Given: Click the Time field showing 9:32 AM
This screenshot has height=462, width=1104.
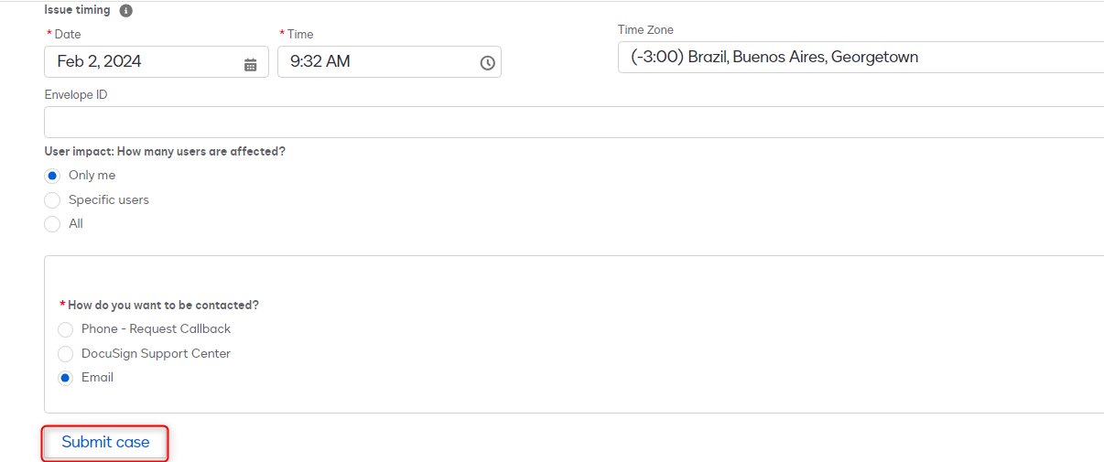Looking at the screenshot, I should coord(375,62).
